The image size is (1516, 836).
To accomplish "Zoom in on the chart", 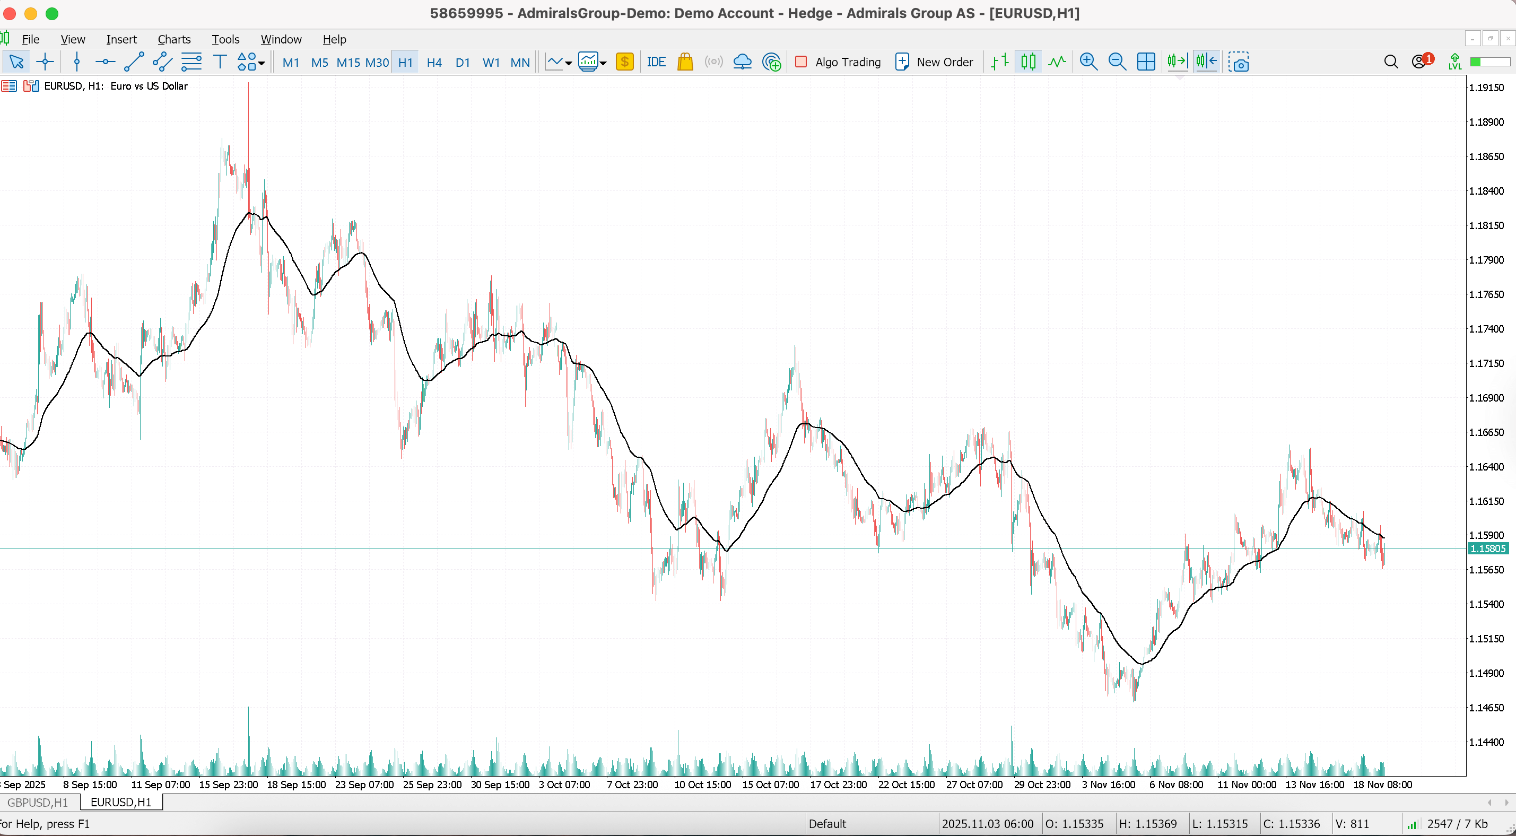I will click(x=1089, y=62).
